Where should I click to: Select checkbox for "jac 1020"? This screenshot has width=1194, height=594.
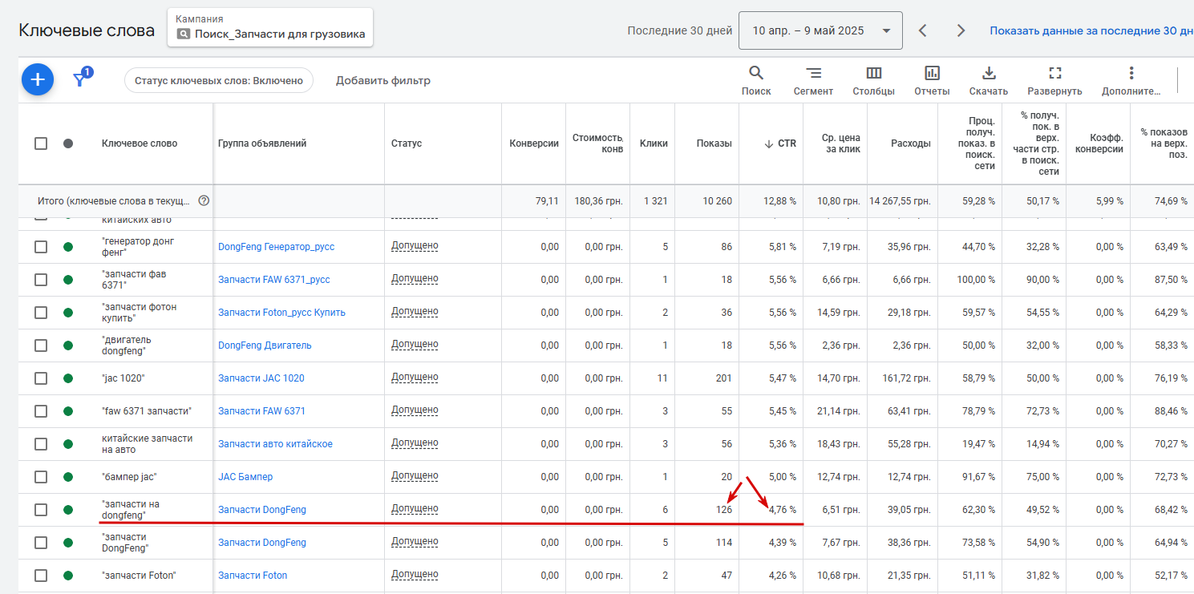pos(41,378)
